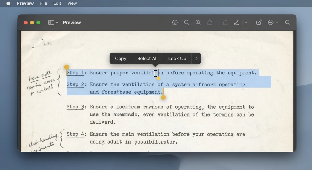Toggle the sidebar view button
This screenshot has height=170, width=312.
click(x=51, y=23)
